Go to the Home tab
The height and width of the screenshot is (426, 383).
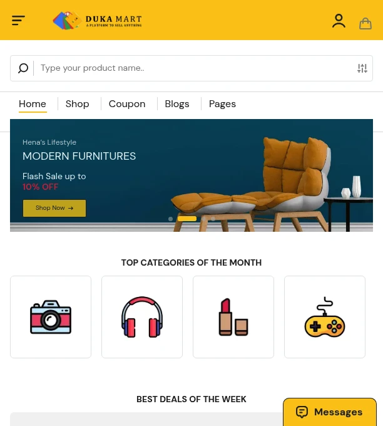(33, 104)
